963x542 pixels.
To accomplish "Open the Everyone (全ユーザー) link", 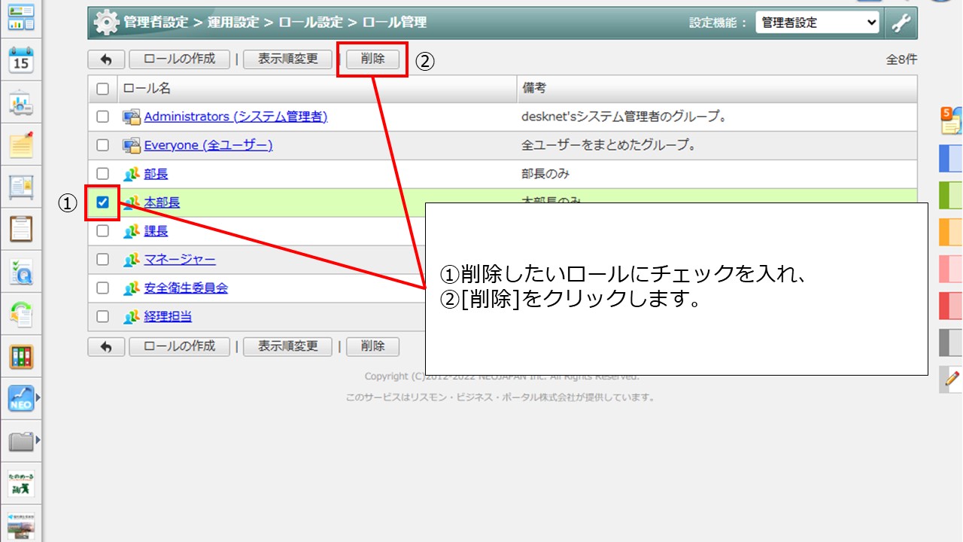I will (x=208, y=145).
